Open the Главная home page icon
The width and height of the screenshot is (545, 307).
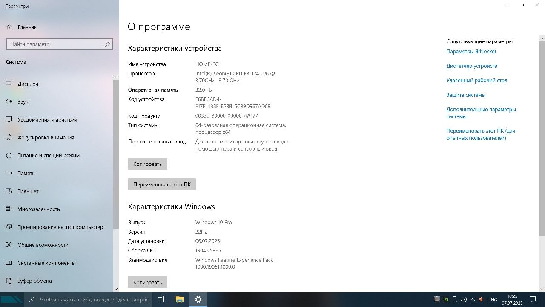click(x=9, y=27)
